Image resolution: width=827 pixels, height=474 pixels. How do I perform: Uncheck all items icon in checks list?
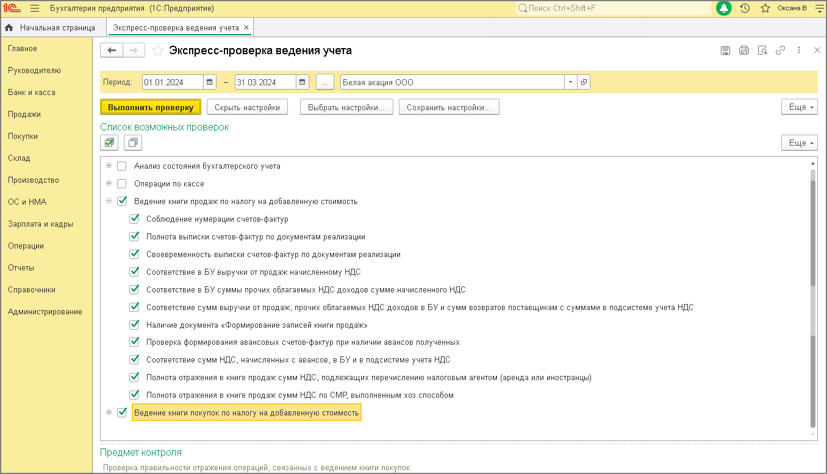132,143
